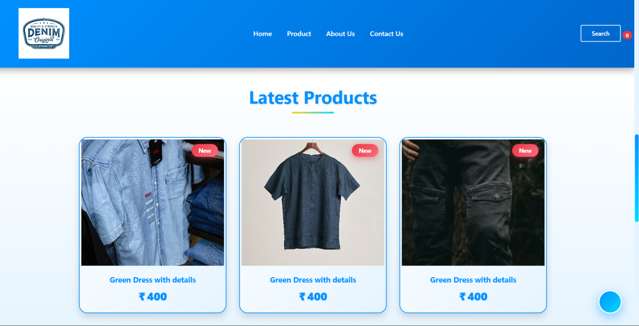Click the New badge on t-shirt card

coord(365,151)
